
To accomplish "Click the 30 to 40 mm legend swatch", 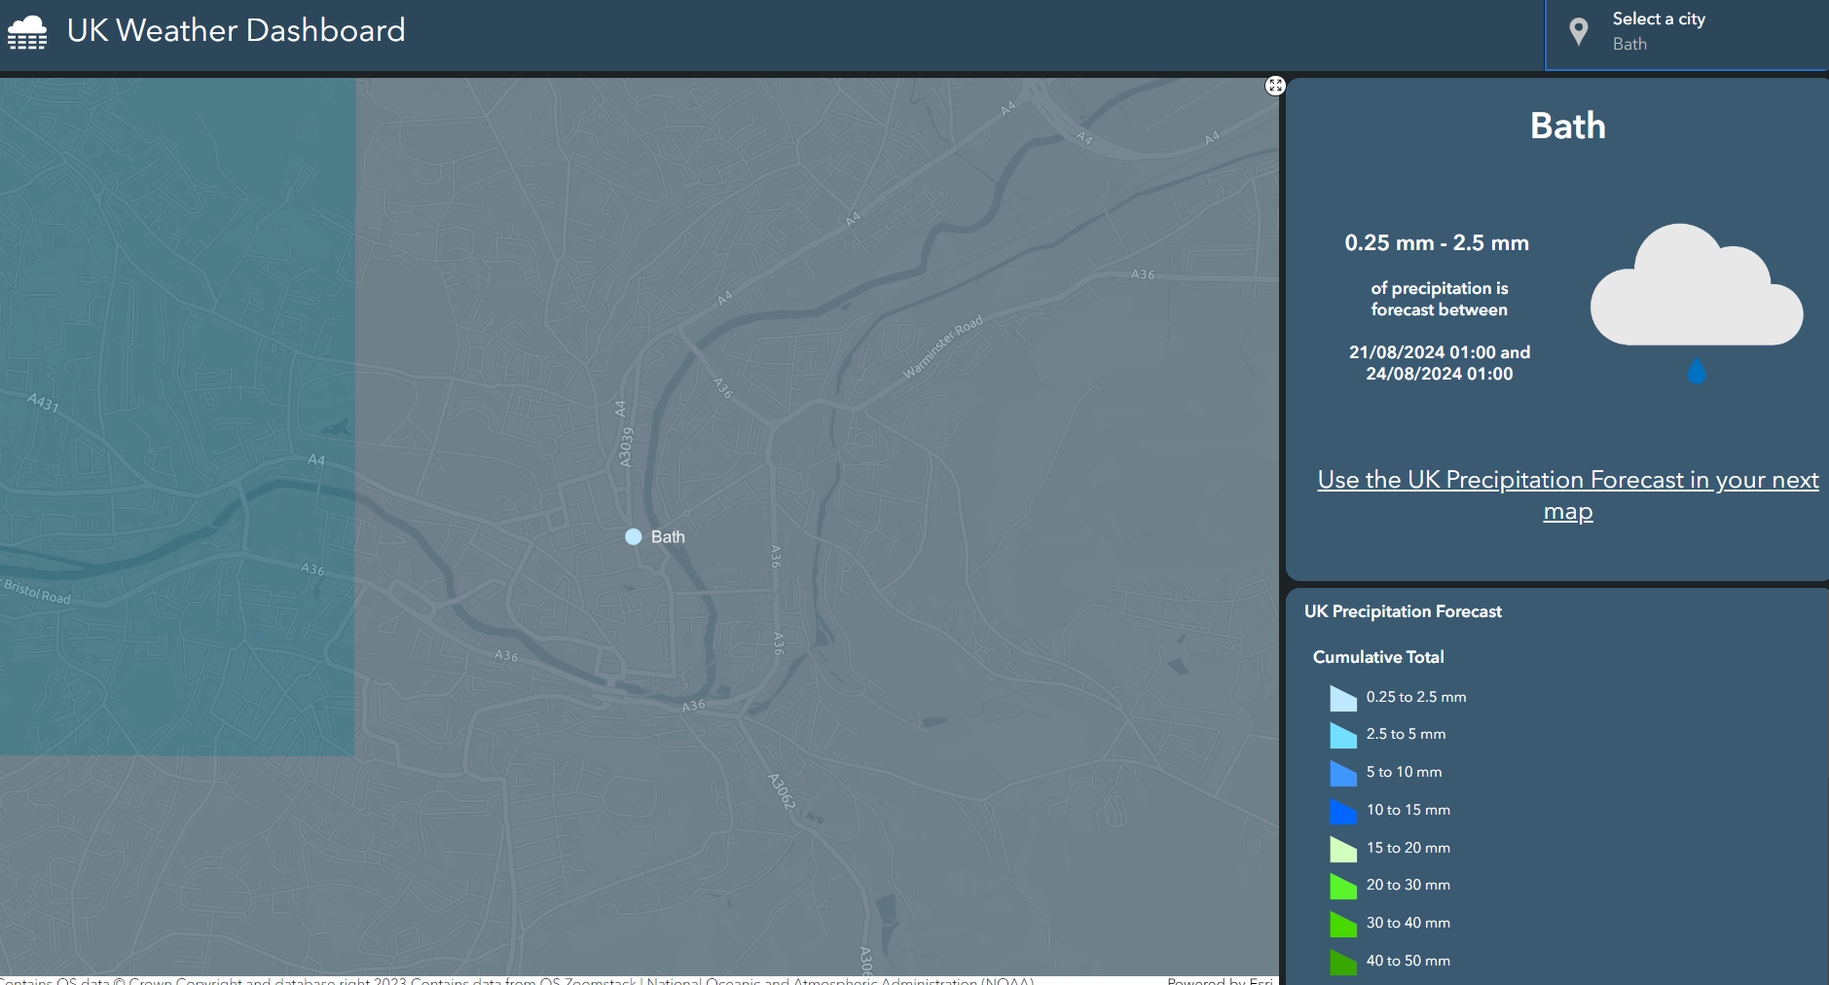I will tap(1343, 924).
